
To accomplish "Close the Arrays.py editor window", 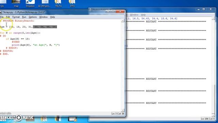I will 120,11.
